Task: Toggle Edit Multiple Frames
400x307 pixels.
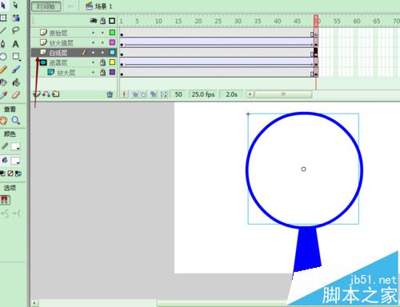Action: [x=154, y=94]
